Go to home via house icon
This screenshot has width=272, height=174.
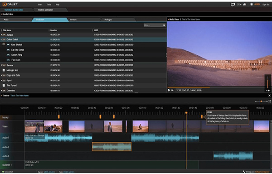point(244,5)
